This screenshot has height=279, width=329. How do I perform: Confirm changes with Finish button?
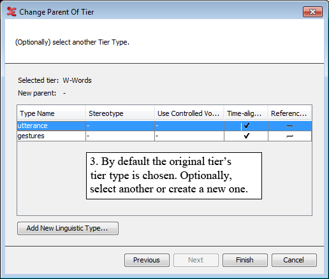[x=245, y=260]
